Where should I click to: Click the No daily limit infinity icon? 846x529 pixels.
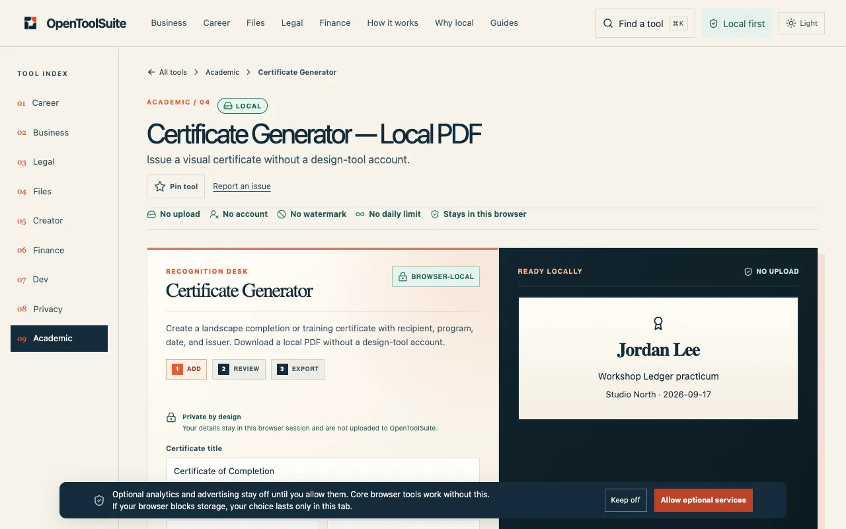360,214
